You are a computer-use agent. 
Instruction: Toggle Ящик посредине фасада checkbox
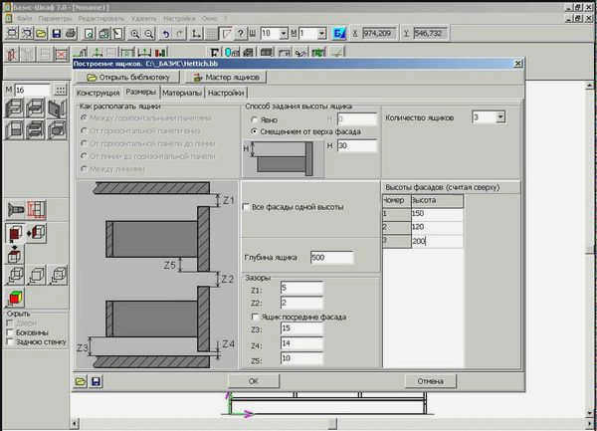[255, 317]
